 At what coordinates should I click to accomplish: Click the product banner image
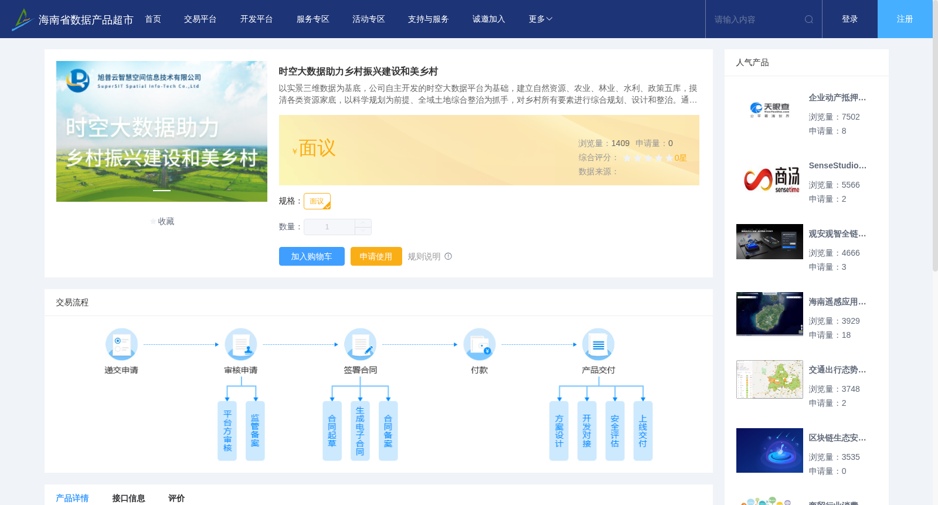(162, 131)
